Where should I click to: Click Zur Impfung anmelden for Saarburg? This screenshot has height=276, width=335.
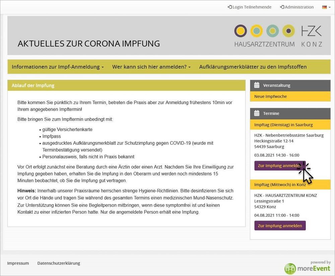click(280, 165)
